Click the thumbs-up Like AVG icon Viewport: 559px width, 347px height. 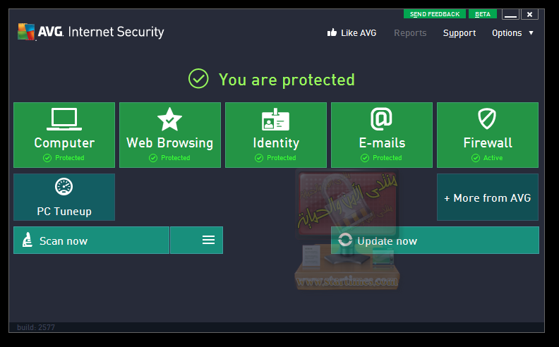click(x=332, y=32)
